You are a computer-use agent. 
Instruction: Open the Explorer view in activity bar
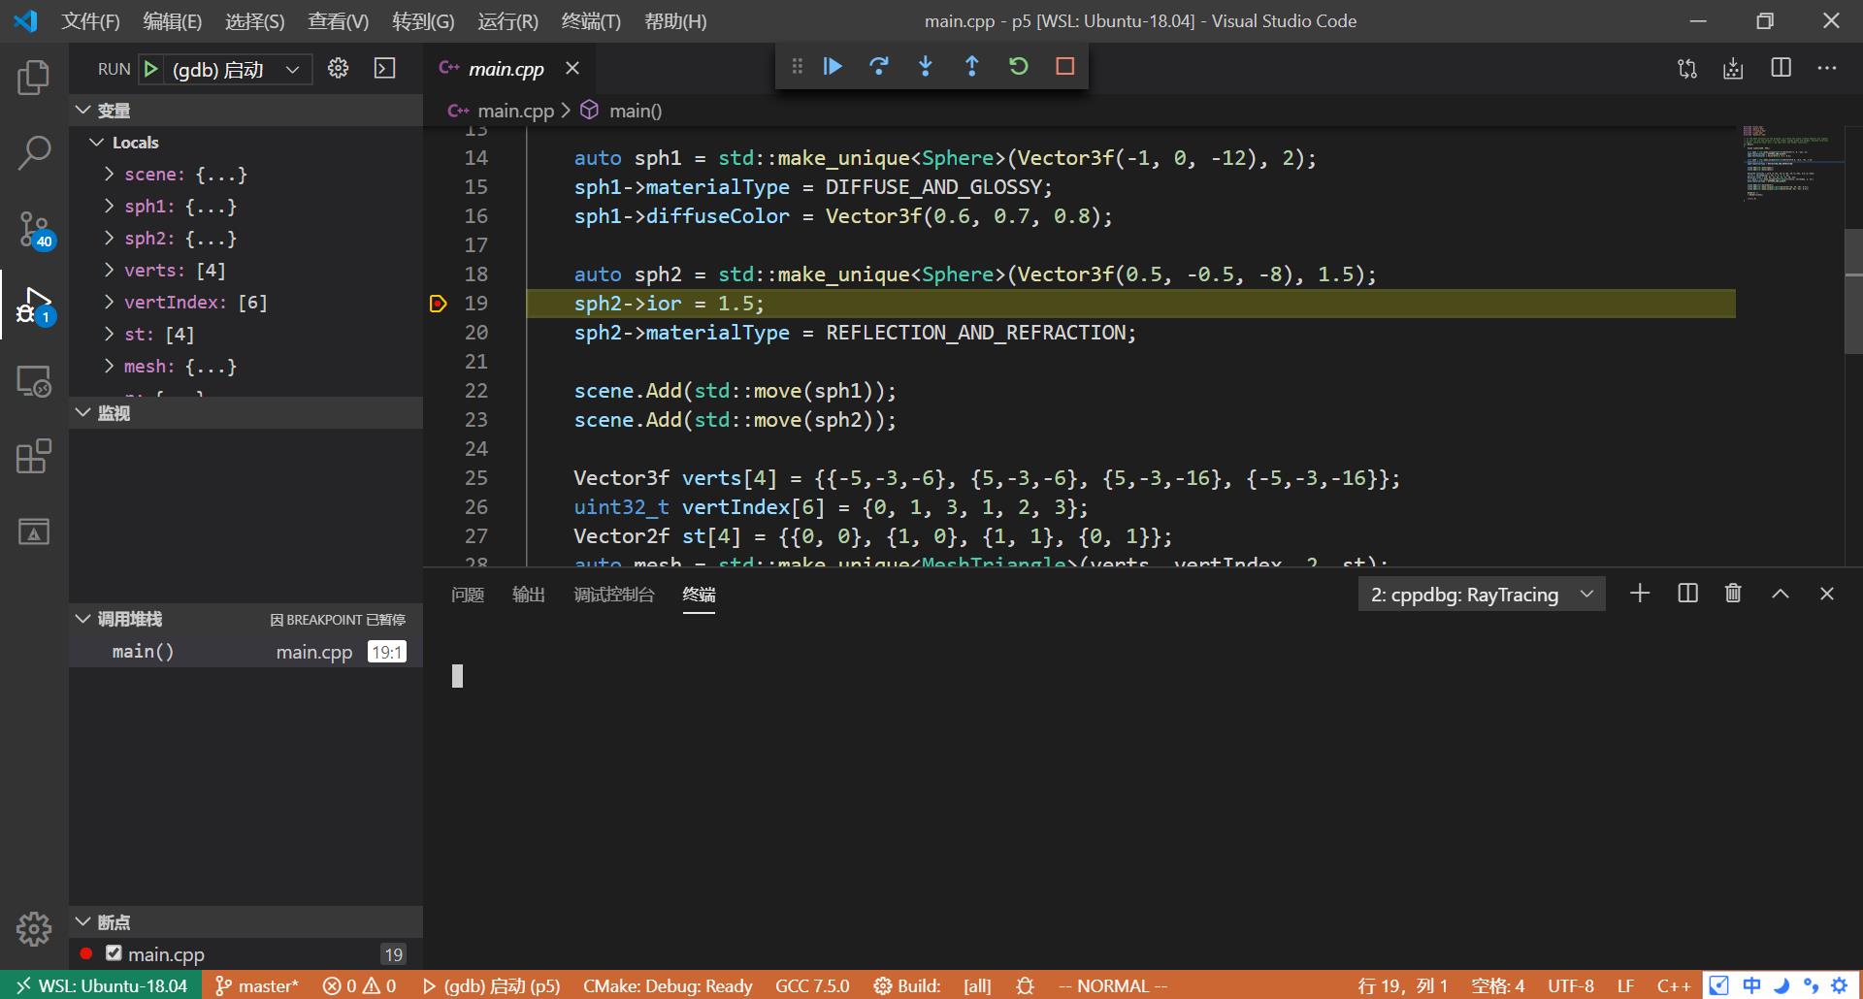click(x=34, y=78)
